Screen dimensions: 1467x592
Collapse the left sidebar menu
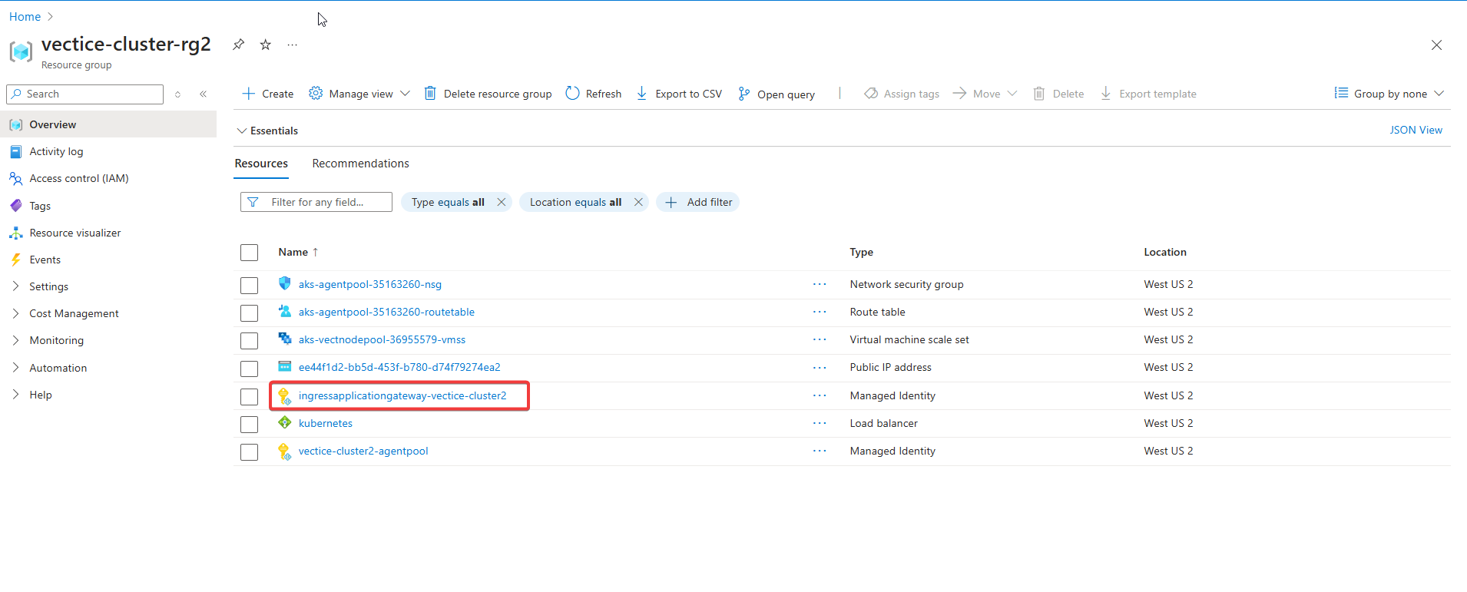click(204, 94)
